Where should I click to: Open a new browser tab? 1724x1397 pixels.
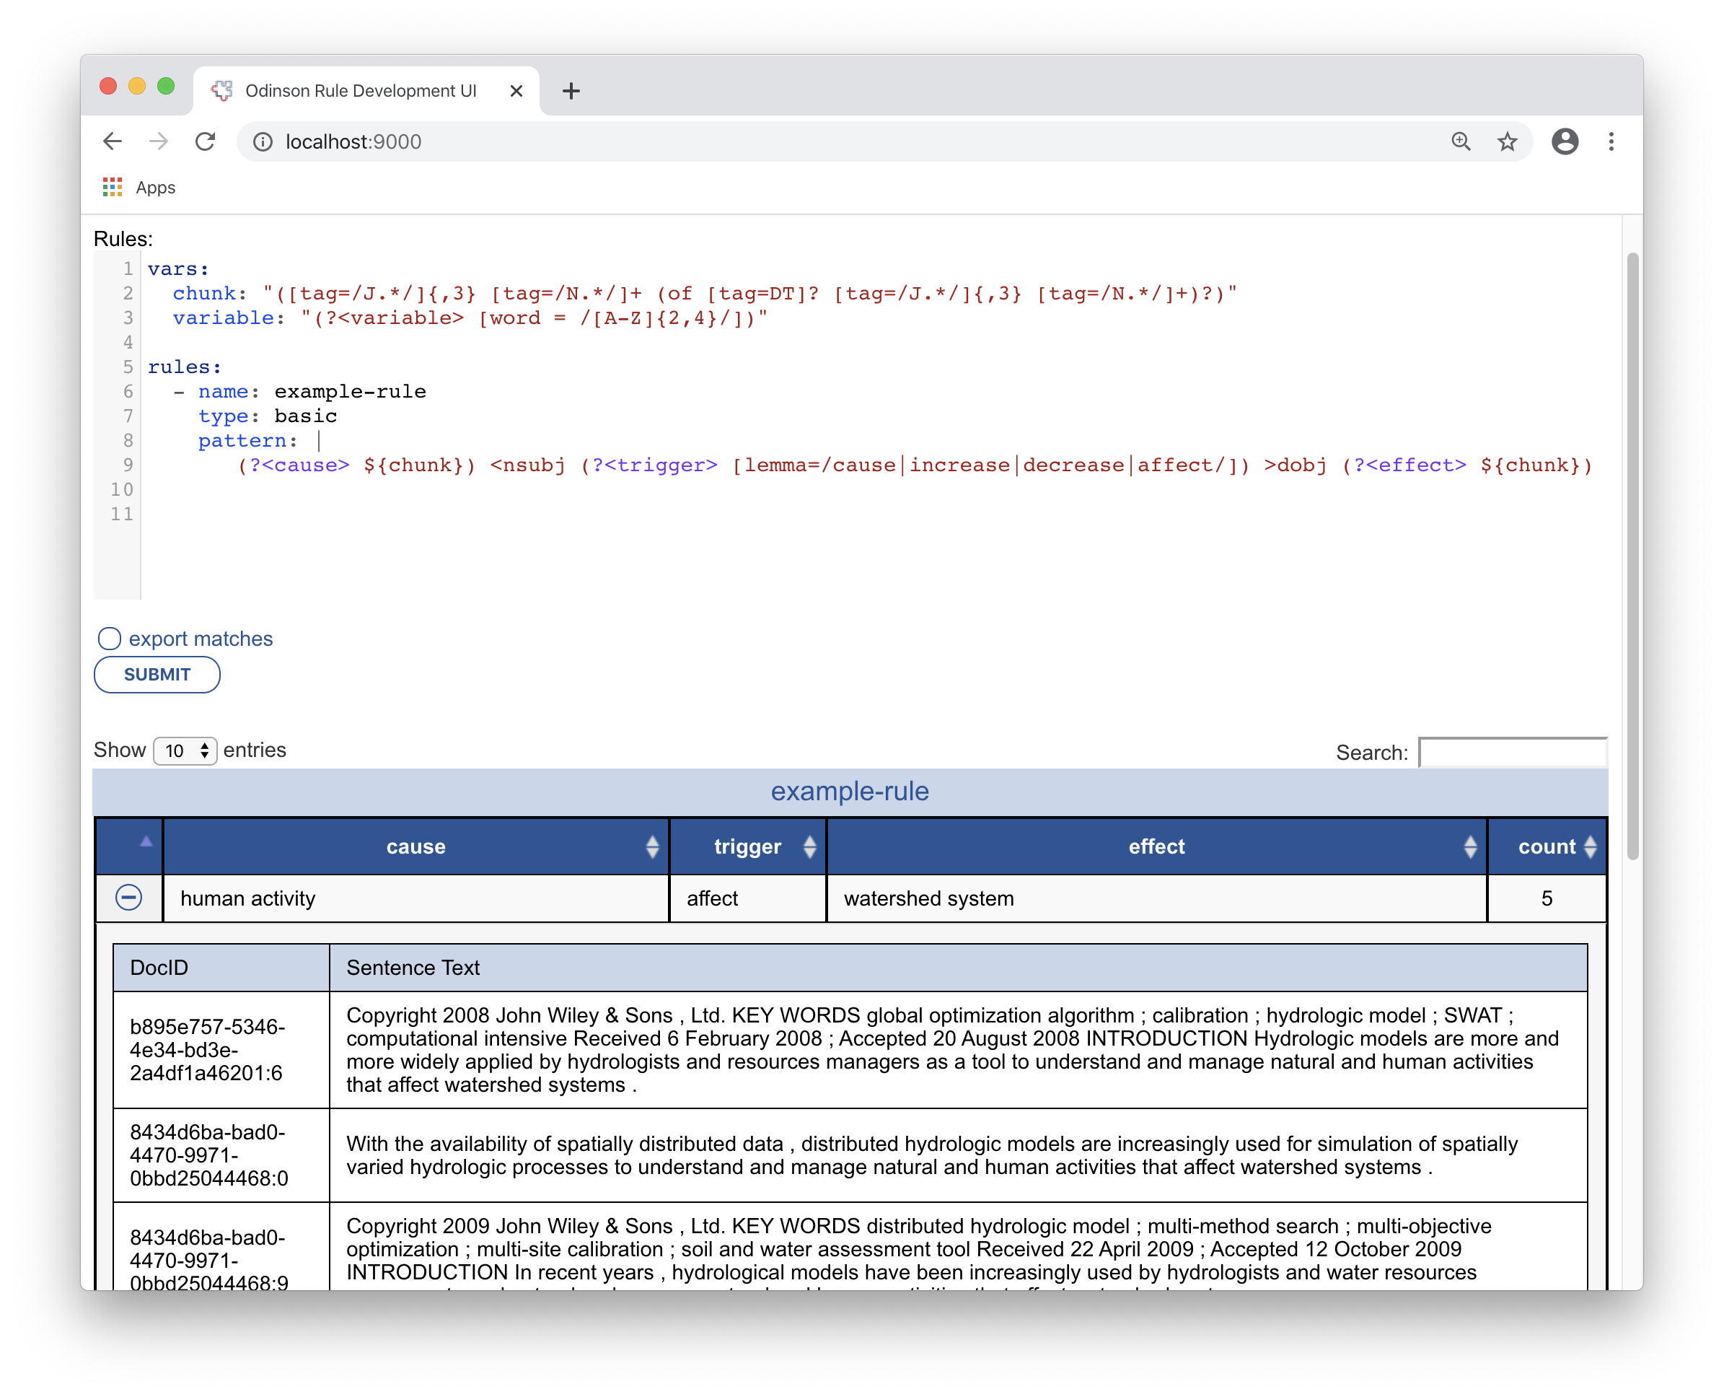(571, 91)
